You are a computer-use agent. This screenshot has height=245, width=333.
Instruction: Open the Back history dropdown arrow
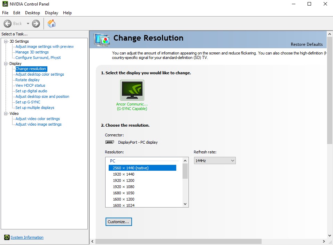28,24
